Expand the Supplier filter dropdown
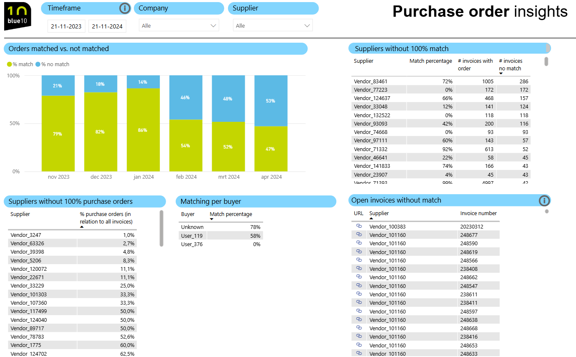576x357 pixels. point(272,26)
